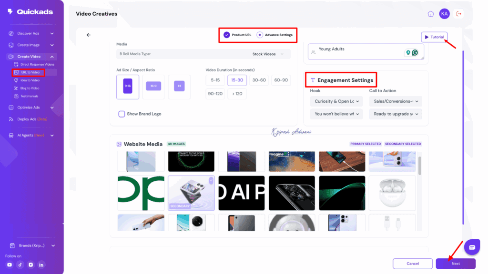
Task: Open Quickads YouTube page
Action: pos(10,264)
